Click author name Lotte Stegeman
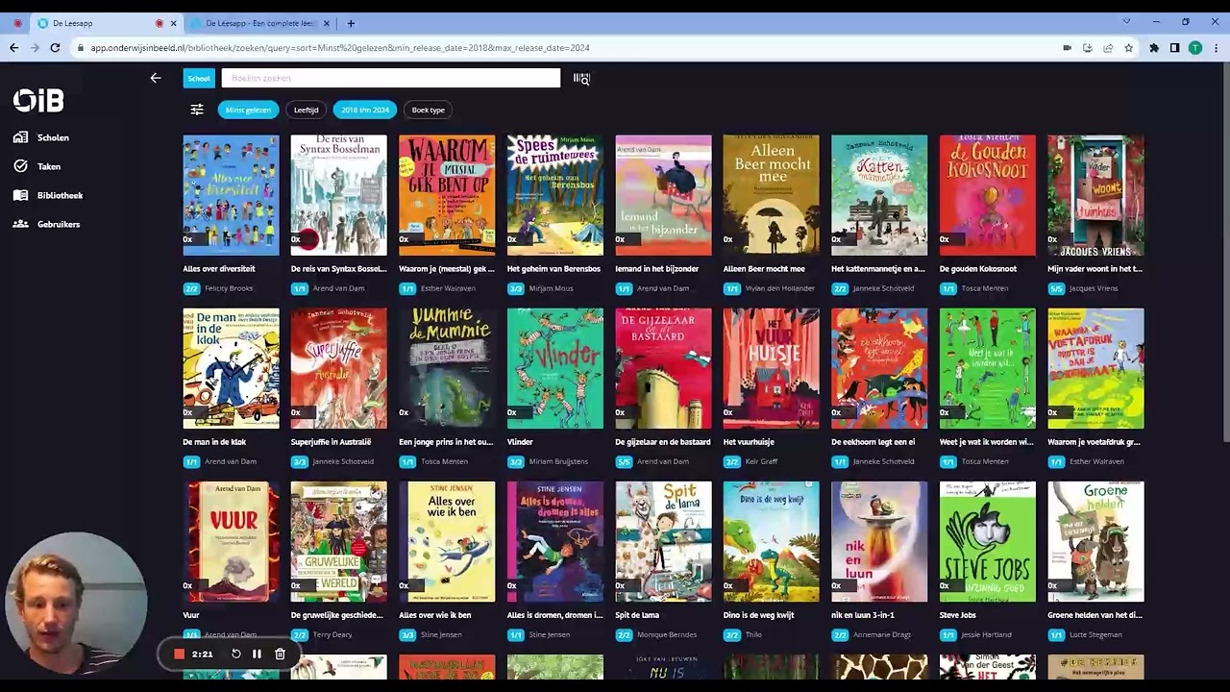1230x692 pixels. [x=1095, y=634]
